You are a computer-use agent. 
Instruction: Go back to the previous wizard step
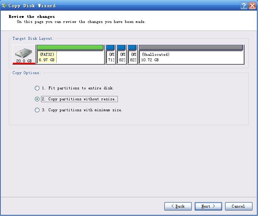coord(178,206)
